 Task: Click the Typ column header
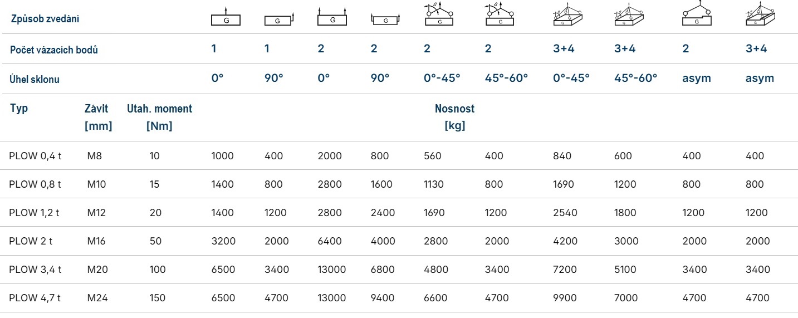(19, 109)
